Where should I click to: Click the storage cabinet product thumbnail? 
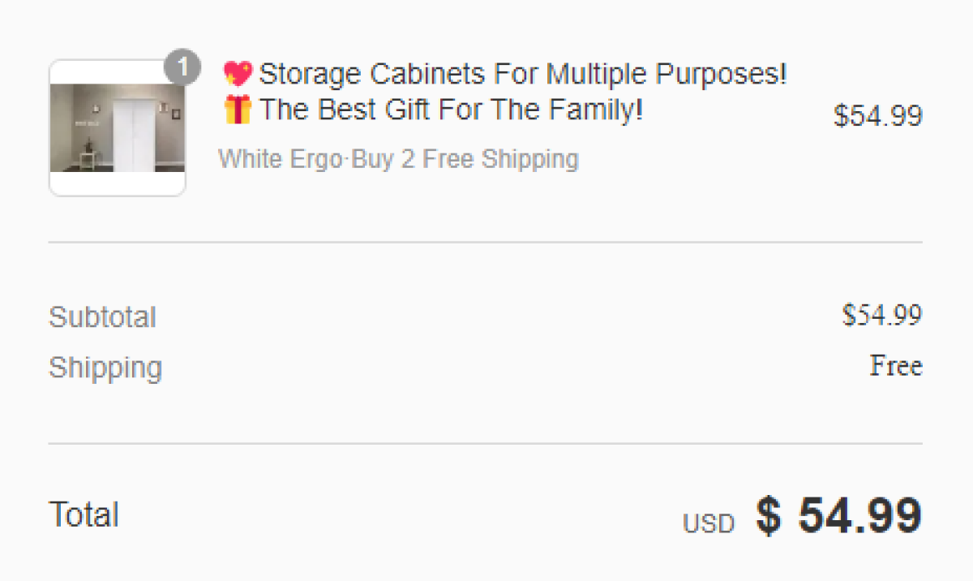click(118, 128)
